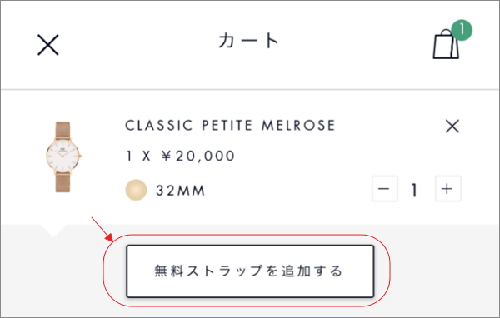Click the 無料ストラップを追加する button
The width and height of the screenshot is (500, 318).
(250, 271)
